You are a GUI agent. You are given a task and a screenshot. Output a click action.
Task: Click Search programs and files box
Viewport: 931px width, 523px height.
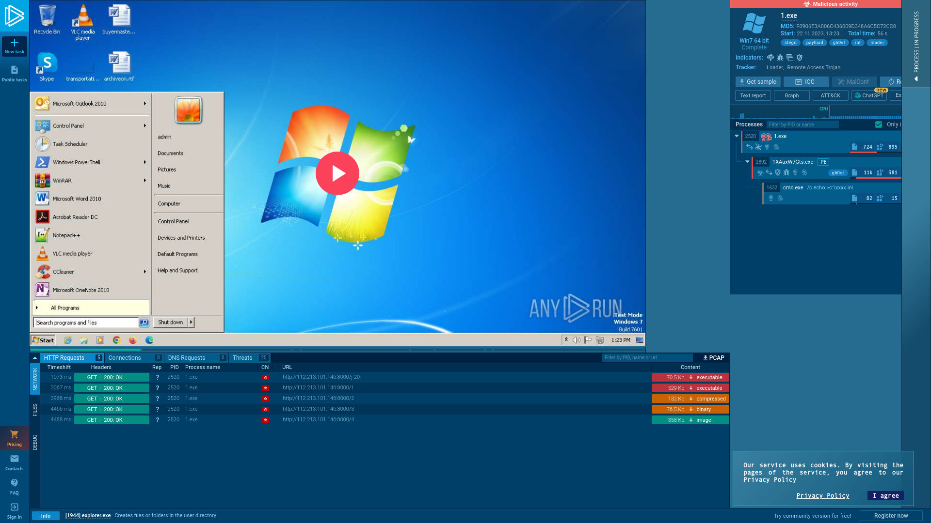click(x=86, y=323)
